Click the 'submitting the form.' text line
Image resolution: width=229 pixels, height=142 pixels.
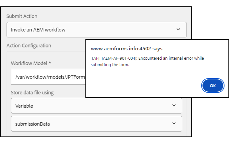(110, 65)
